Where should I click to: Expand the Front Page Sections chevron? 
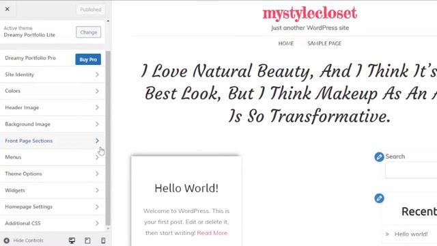click(x=97, y=141)
